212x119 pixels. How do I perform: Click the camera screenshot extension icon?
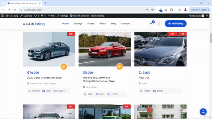tap(166, 10)
